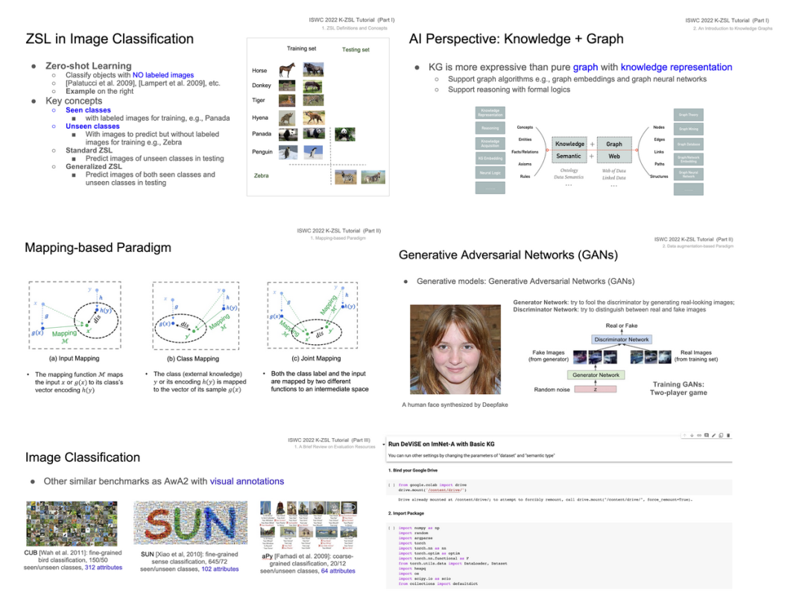Click the trash delete cell icon
The height and width of the screenshot is (602, 805).
click(728, 435)
